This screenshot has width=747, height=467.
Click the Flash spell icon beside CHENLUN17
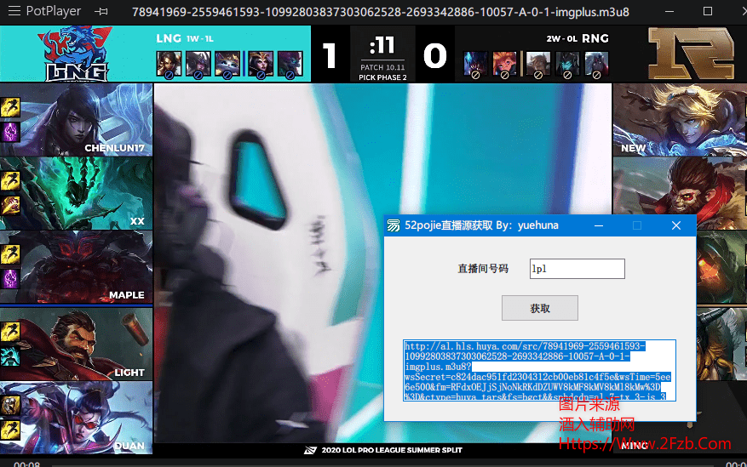coord(10,107)
